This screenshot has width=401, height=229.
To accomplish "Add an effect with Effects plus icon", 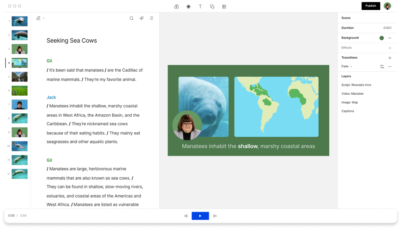I will 390,48.
